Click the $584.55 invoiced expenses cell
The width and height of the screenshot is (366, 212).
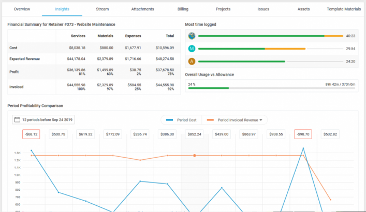click(x=134, y=85)
